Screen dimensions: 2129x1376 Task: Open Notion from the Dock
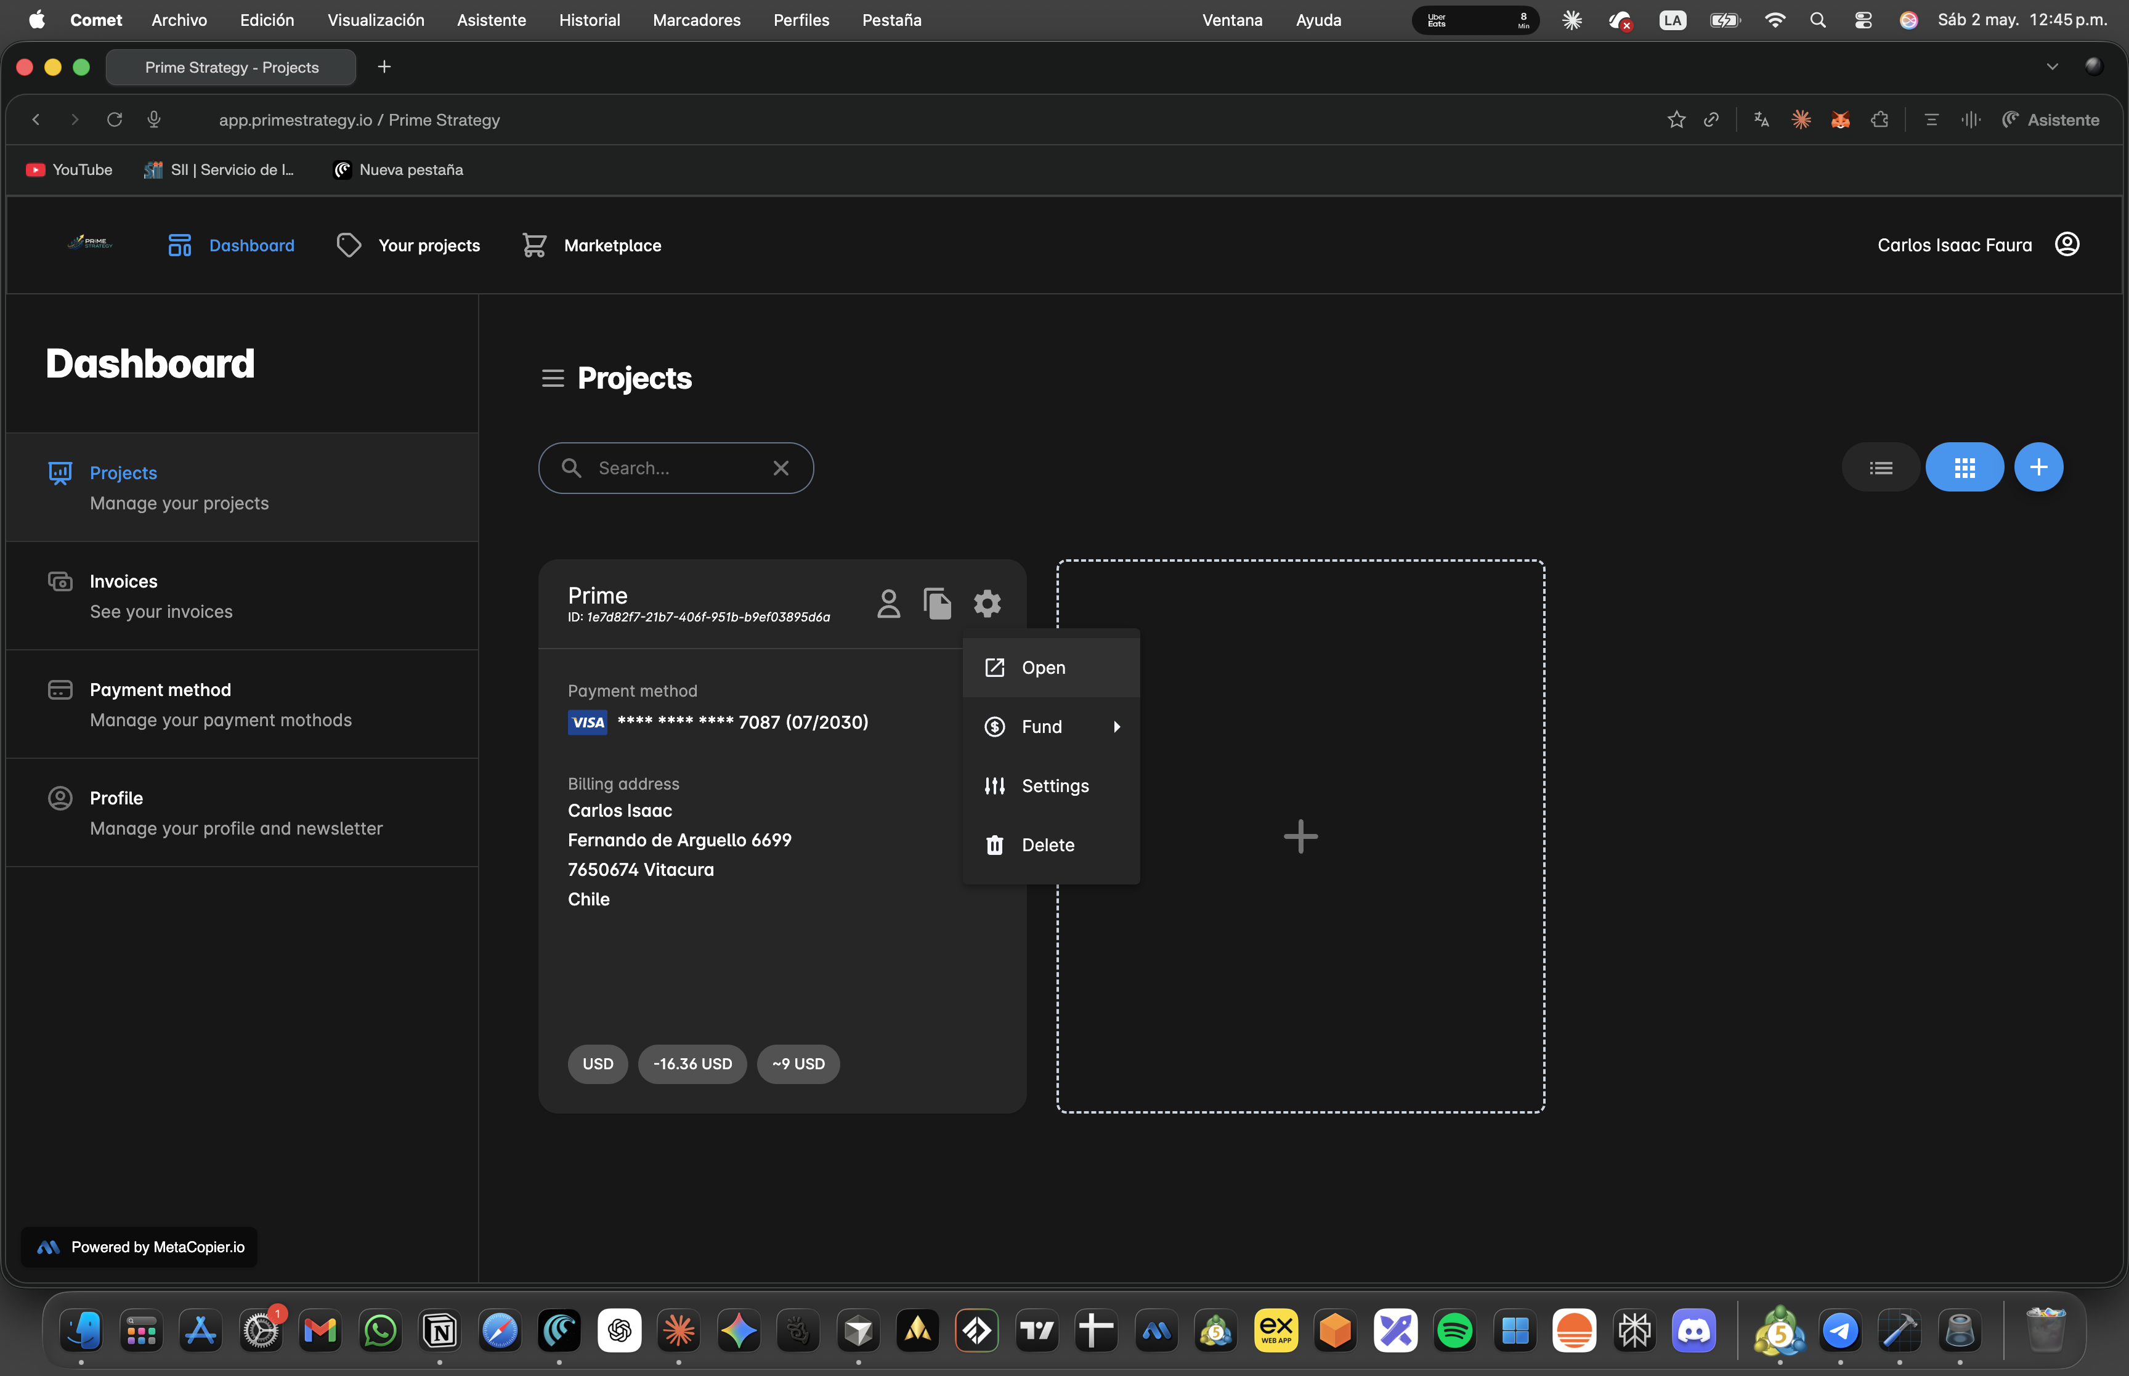pyautogui.click(x=440, y=1331)
